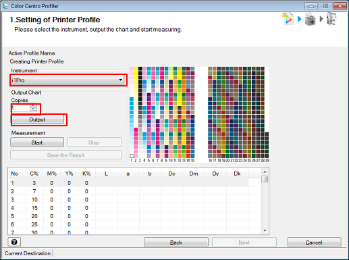
Task: Go Back to previous step
Action: [176, 242]
